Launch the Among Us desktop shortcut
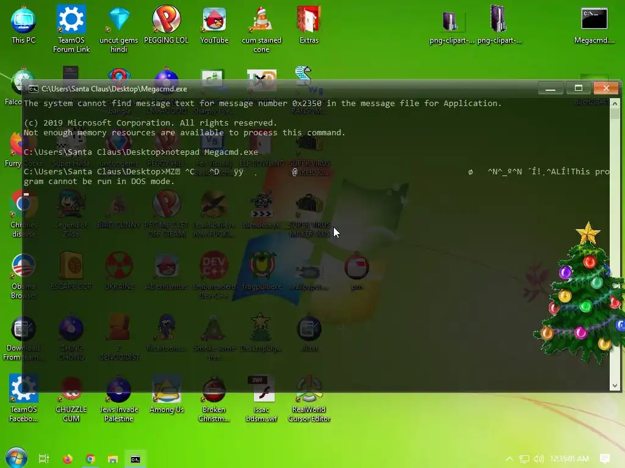The width and height of the screenshot is (625, 468). point(167,394)
